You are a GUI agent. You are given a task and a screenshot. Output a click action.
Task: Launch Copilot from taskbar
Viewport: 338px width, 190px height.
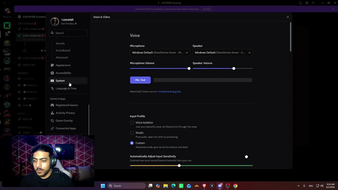(x=158, y=186)
